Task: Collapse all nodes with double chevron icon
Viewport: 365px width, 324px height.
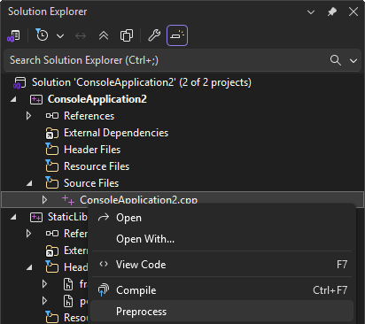Action: click(104, 35)
